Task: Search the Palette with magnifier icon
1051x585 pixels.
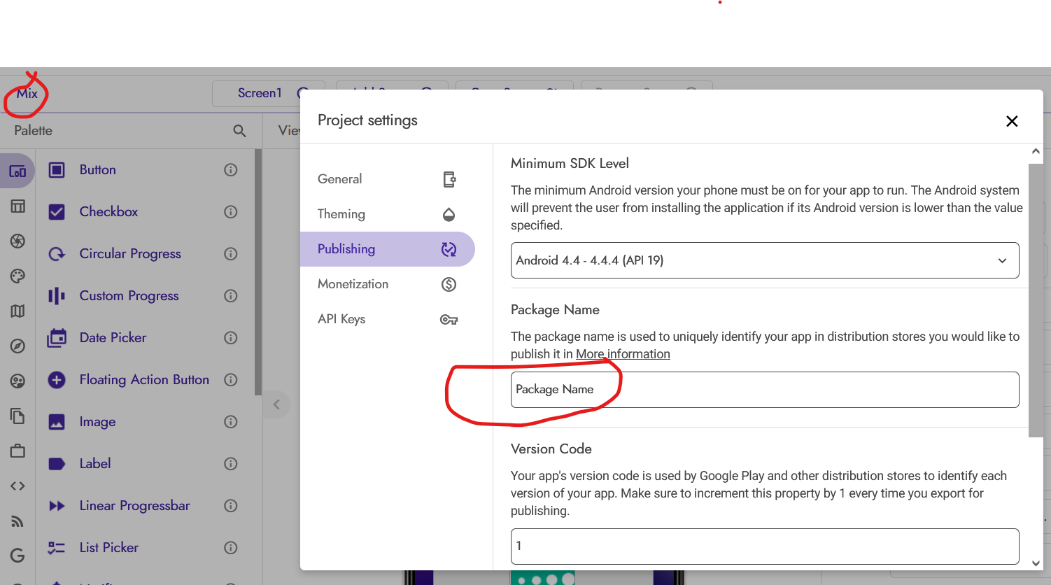Action: pyautogui.click(x=239, y=131)
